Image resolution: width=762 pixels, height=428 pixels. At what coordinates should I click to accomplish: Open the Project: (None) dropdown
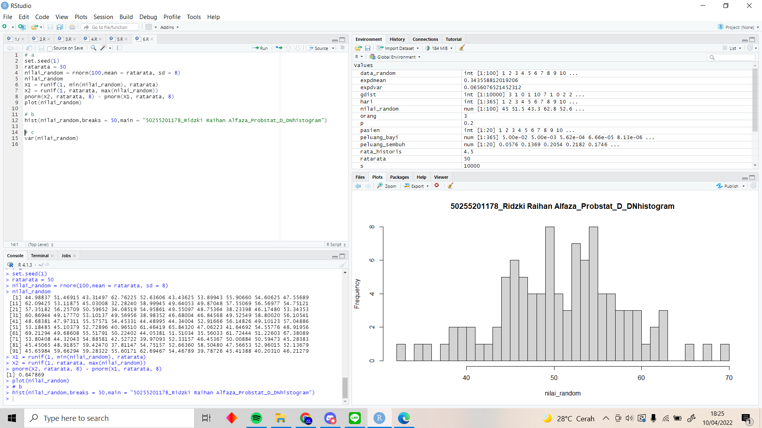click(x=738, y=27)
